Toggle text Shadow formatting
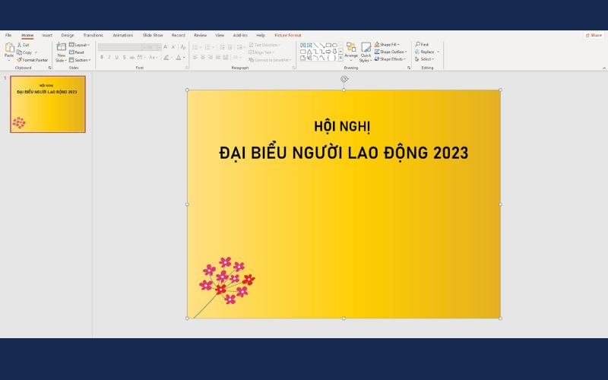Screen dimensions: 608x380 tap(124, 58)
